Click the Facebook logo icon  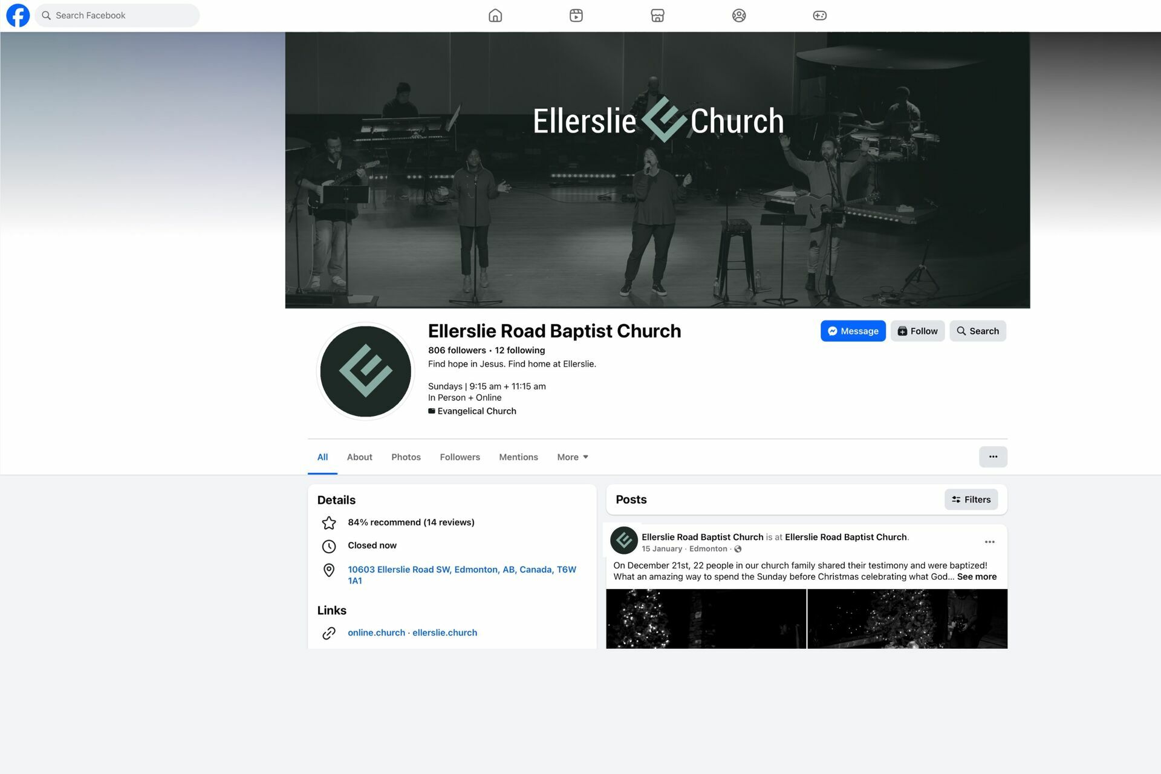(18, 15)
